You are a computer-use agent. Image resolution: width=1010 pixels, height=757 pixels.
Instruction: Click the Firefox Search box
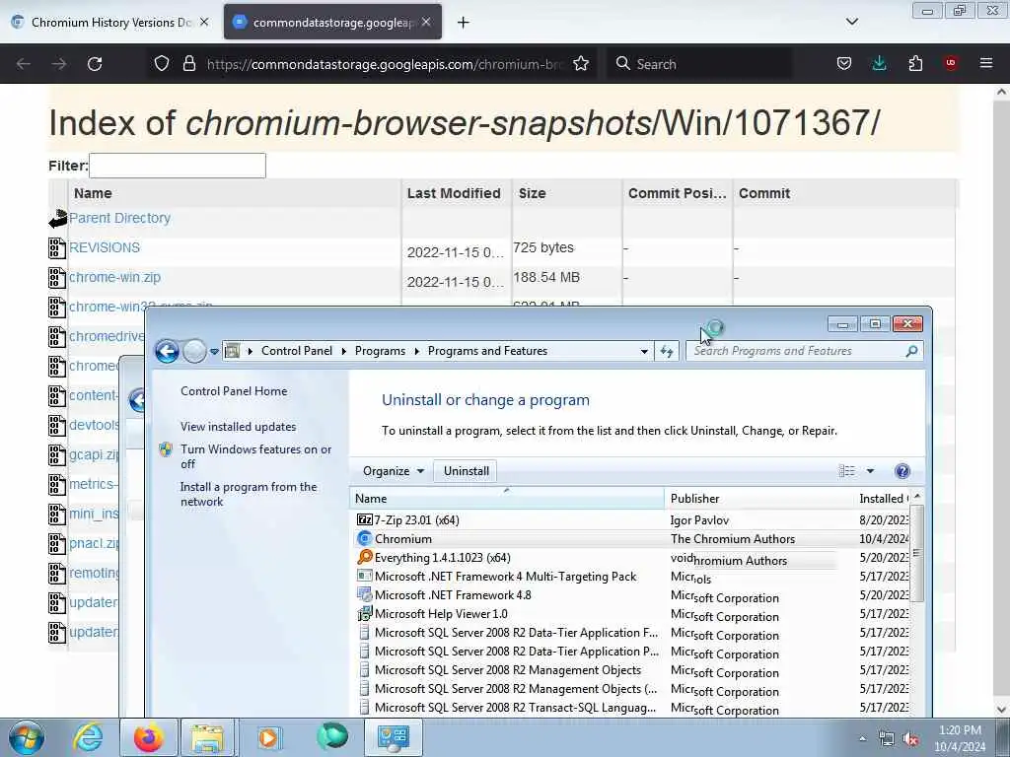click(699, 64)
